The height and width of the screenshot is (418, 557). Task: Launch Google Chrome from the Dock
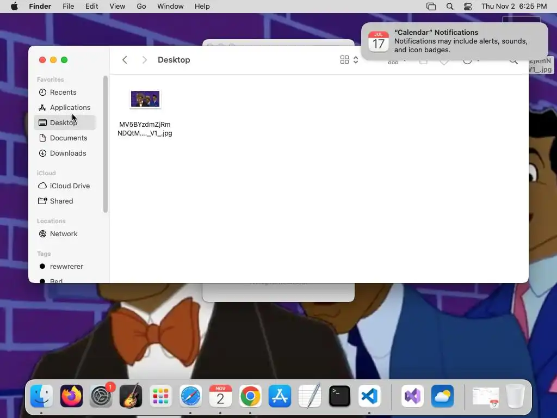250,396
